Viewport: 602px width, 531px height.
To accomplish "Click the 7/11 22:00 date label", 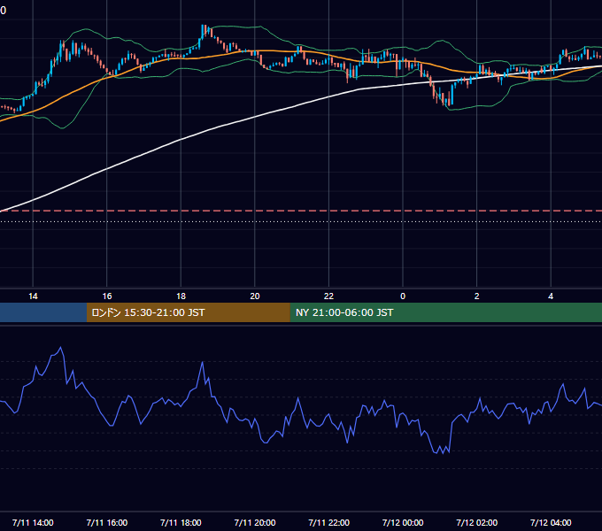I will coord(329,522).
